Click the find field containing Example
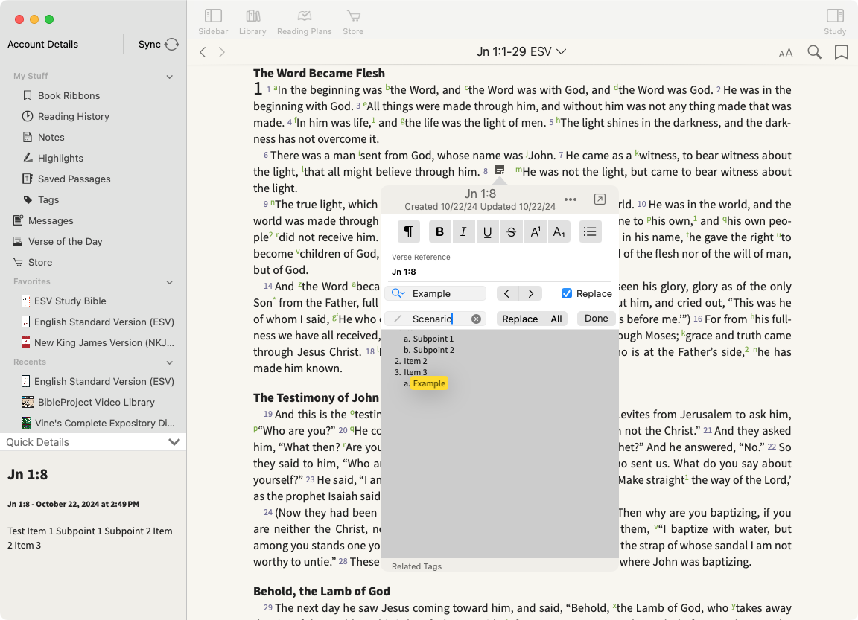This screenshot has height=620, width=858. pos(436,293)
